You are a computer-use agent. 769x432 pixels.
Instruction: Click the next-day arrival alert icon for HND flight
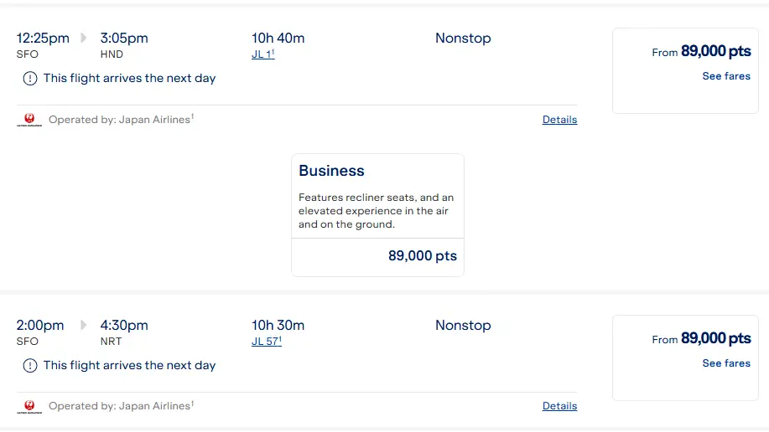tap(30, 79)
